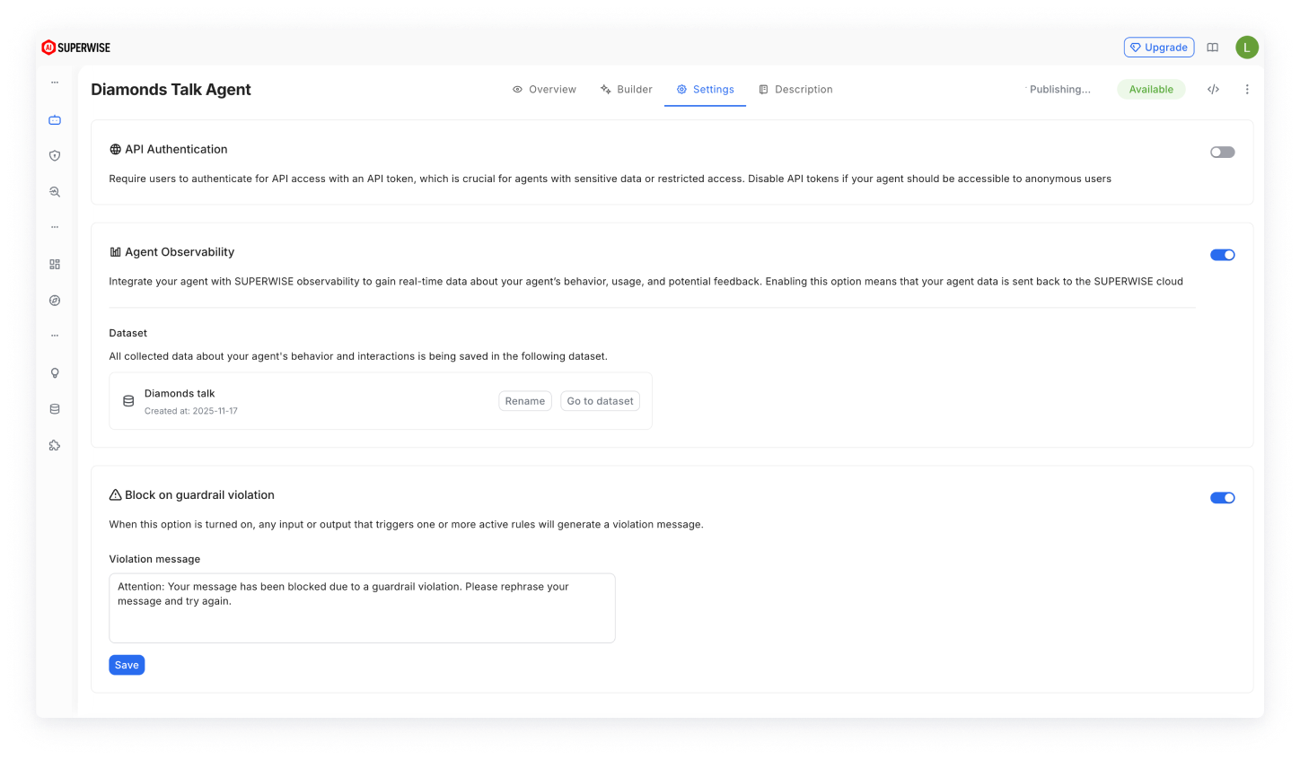The width and height of the screenshot is (1300, 760).
Task: Enable the API Authentication toggle
Action: (1223, 153)
